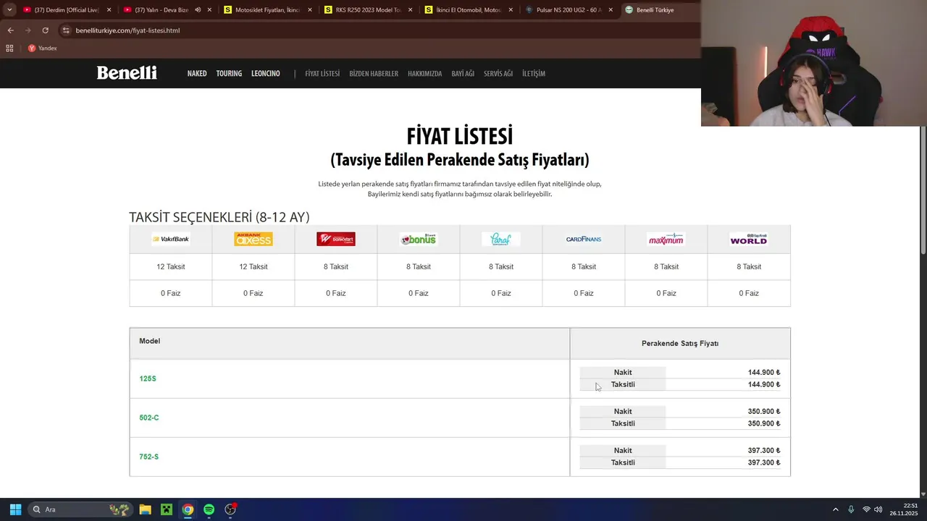The image size is (927, 521).
Task: Open Chrome from the taskbar
Action: coord(188,509)
